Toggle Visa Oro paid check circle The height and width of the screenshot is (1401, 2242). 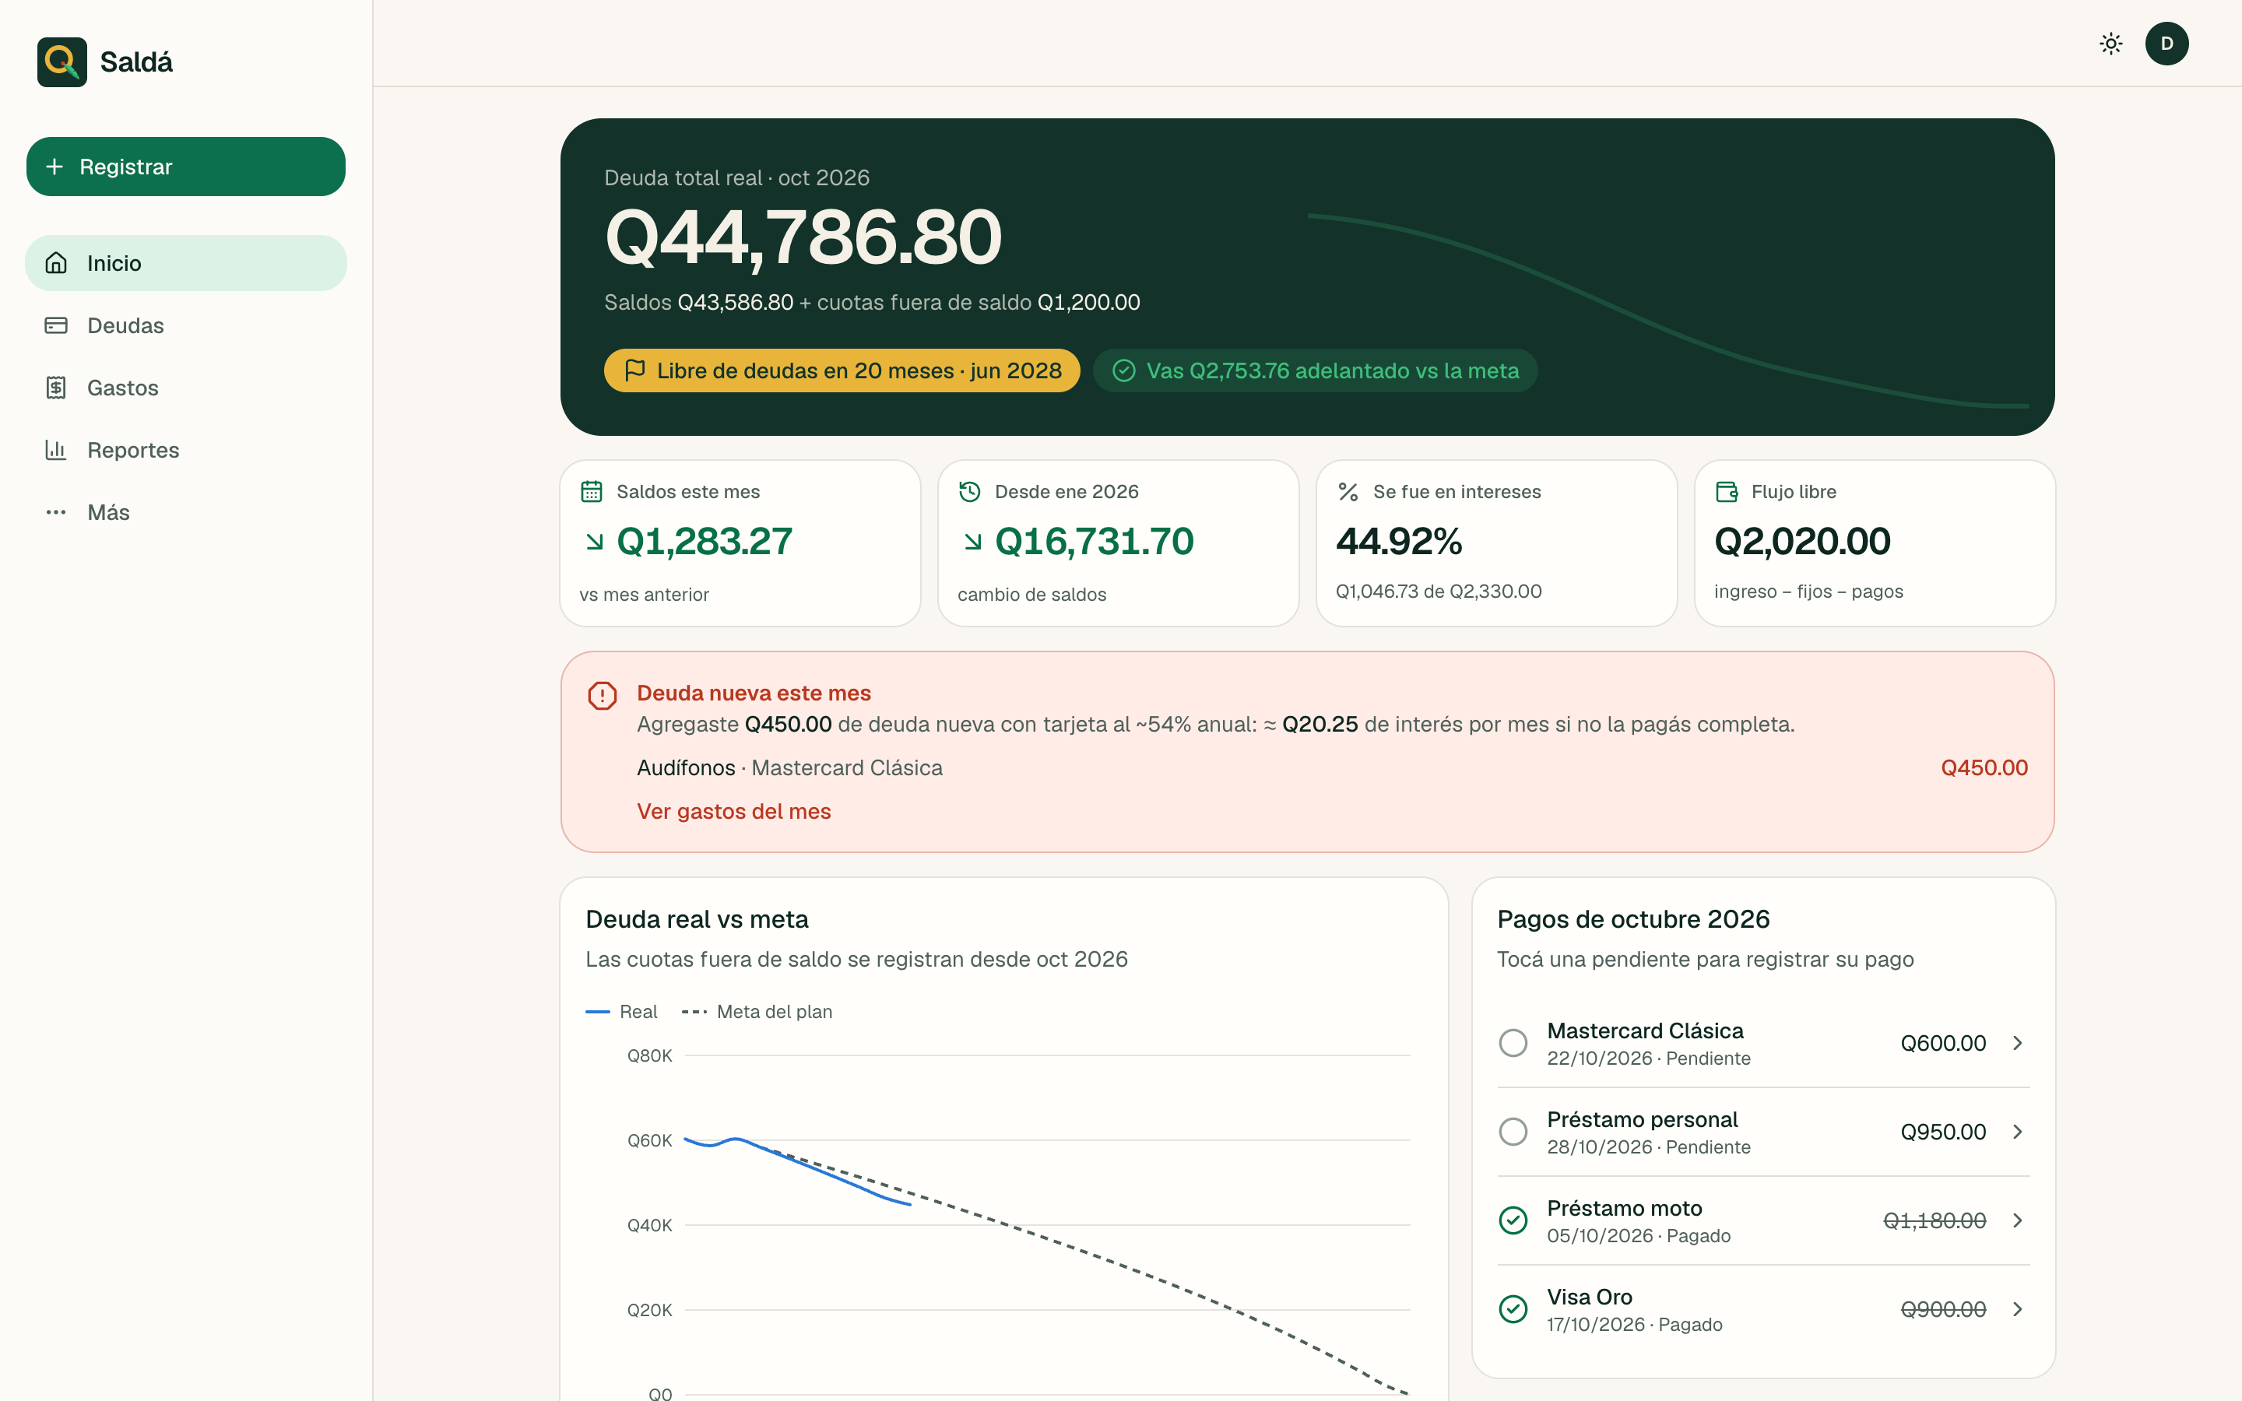click(x=1513, y=1309)
